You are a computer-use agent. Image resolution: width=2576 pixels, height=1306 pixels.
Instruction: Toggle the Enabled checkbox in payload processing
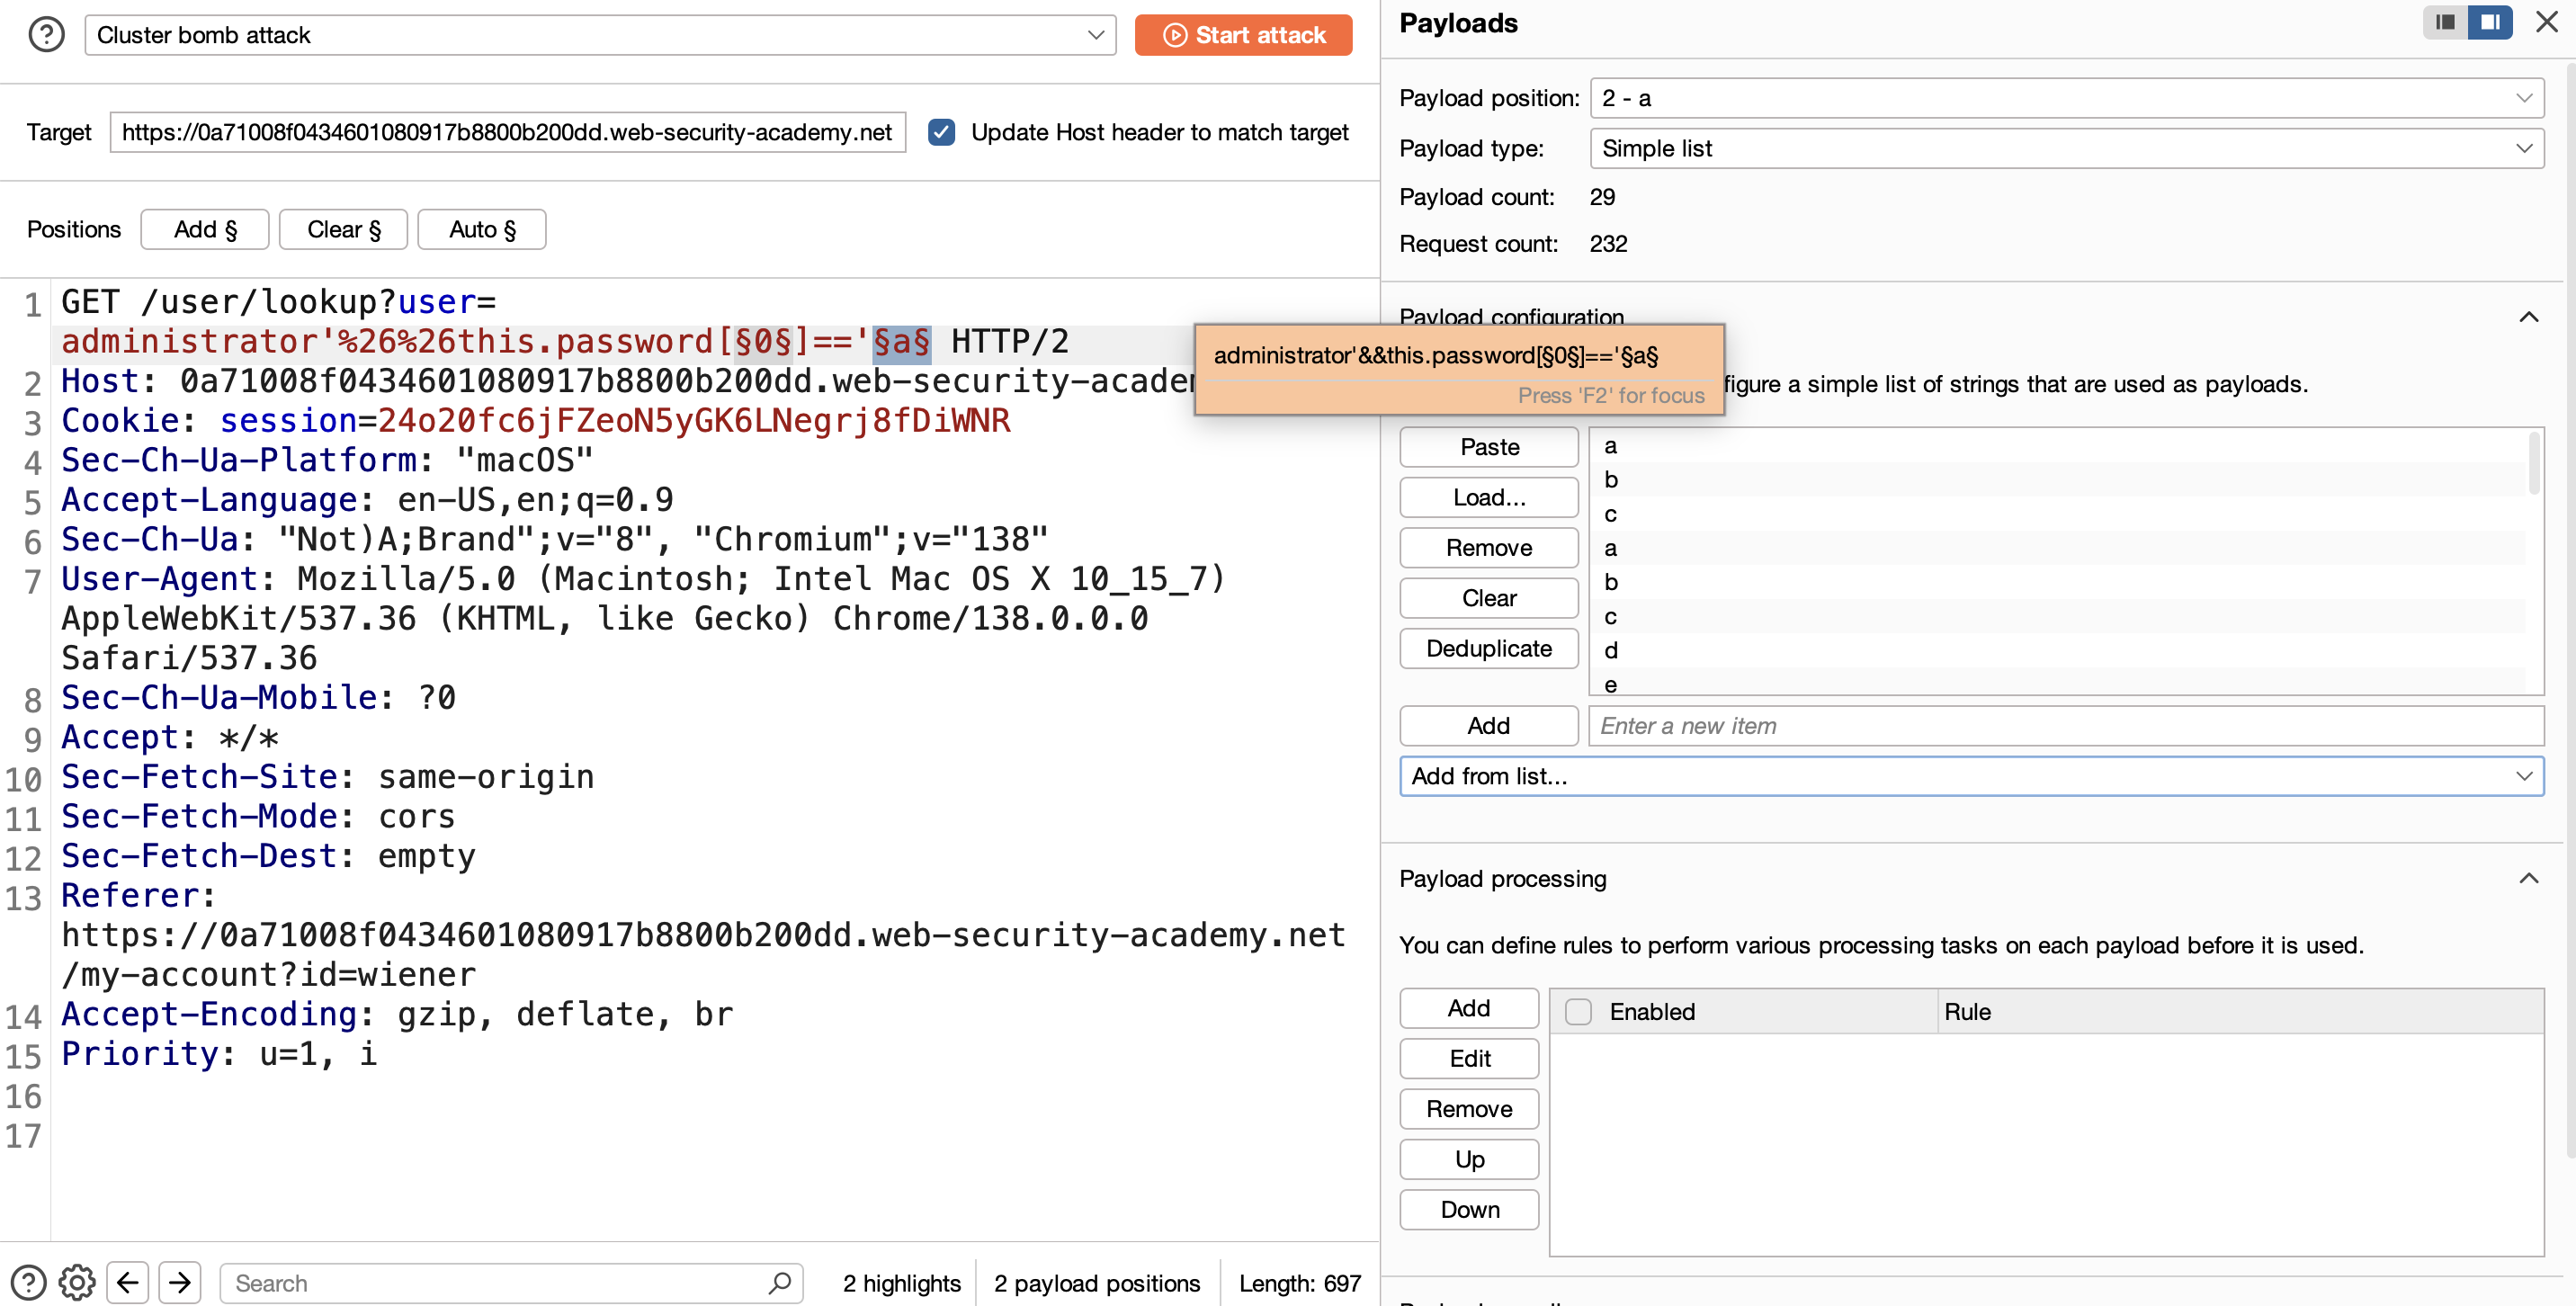click(x=1578, y=1011)
